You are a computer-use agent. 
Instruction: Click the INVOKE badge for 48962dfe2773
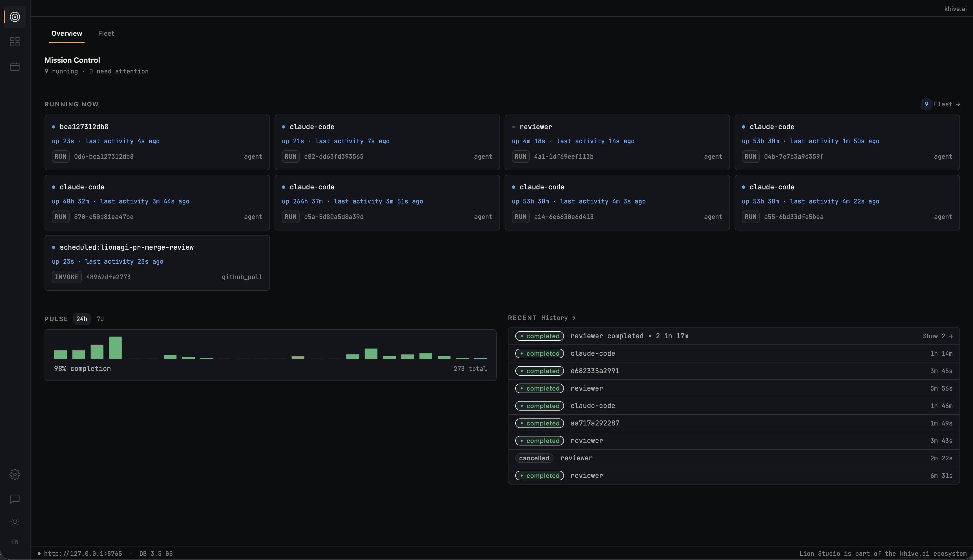(67, 277)
